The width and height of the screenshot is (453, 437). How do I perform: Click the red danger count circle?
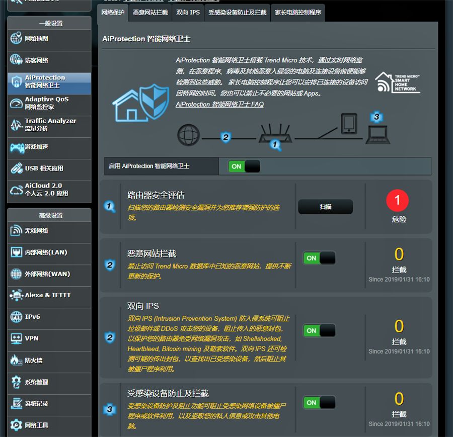tap(397, 200)
